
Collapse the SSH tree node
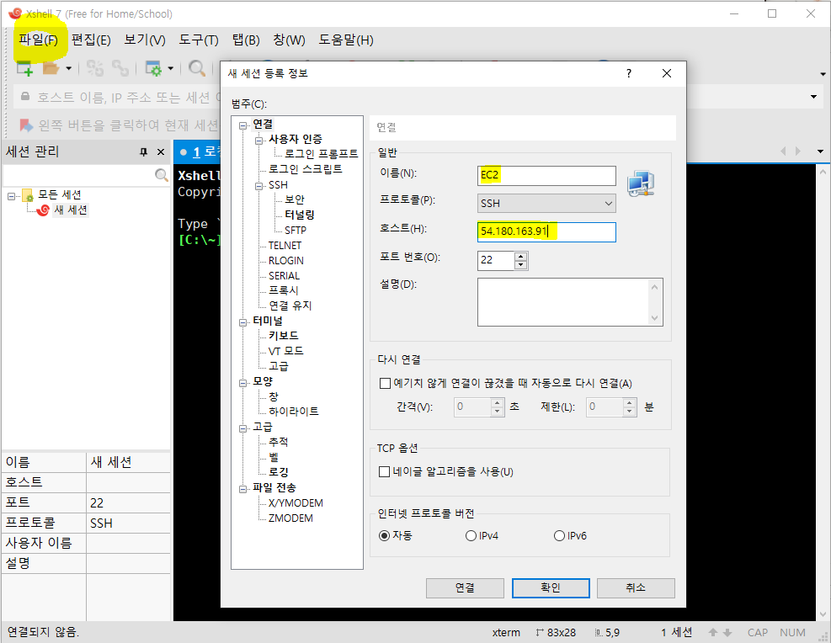[x=258, y=187]
